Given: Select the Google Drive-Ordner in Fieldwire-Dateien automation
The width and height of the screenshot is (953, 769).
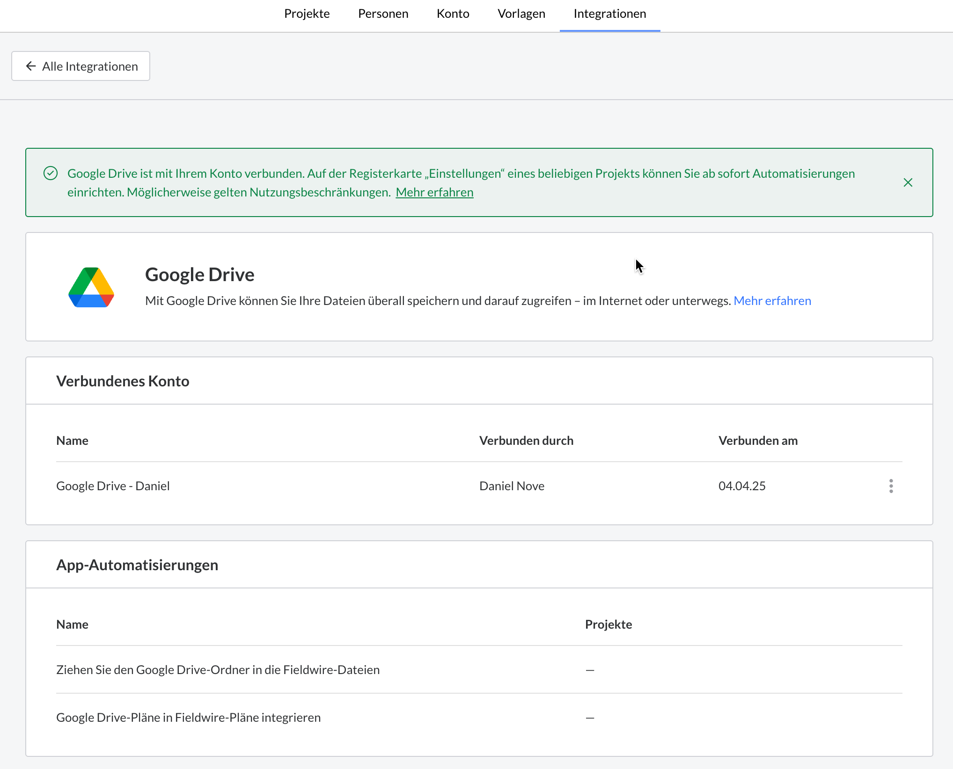Looking at the screenshot, I should (479, 670).
